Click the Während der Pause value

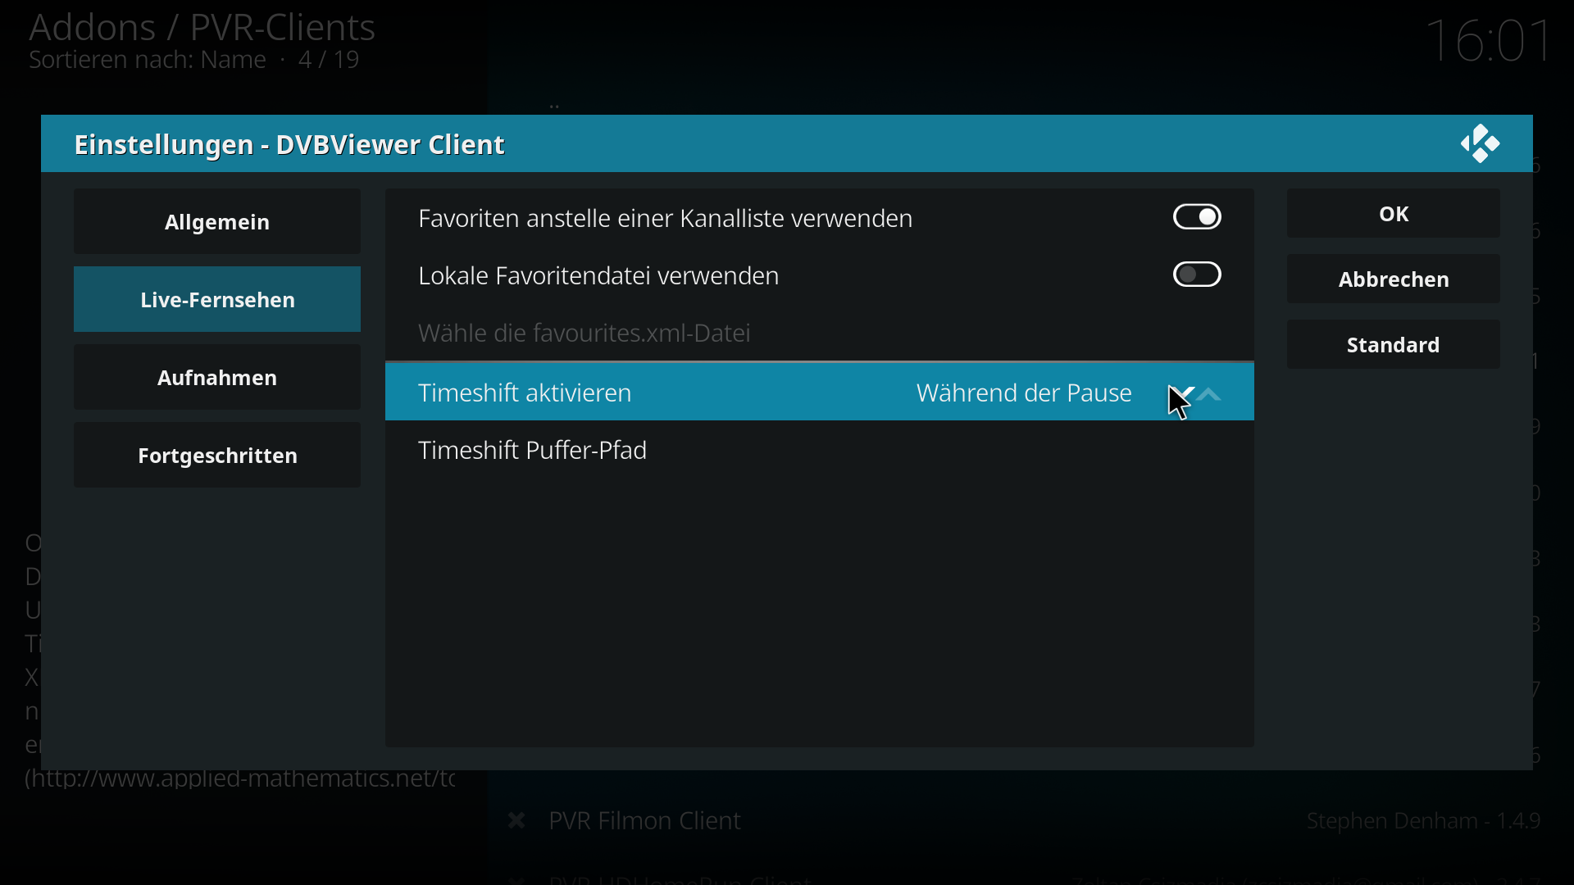(x=1024, y=393)
